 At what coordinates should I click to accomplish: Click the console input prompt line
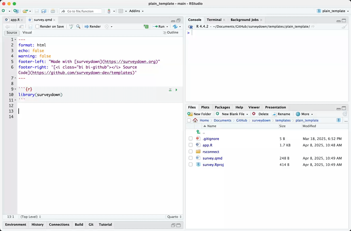(267, 33)
